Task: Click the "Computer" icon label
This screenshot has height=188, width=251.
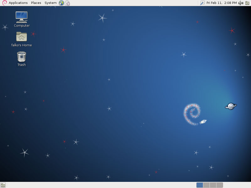Action: [22, 26]
